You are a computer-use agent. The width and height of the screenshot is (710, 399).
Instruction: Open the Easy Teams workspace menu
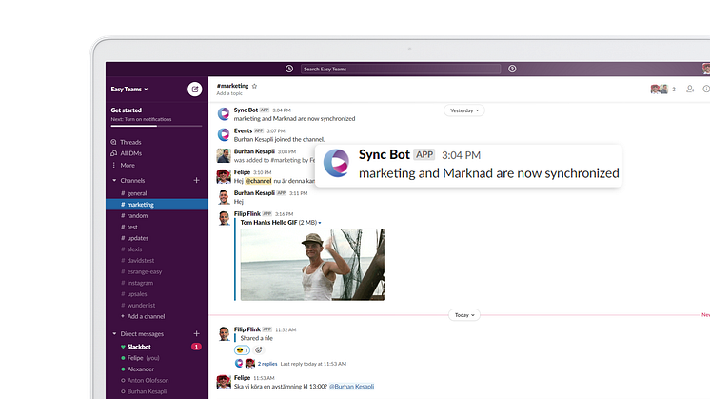pyautogui.click(x=129, y=90)
